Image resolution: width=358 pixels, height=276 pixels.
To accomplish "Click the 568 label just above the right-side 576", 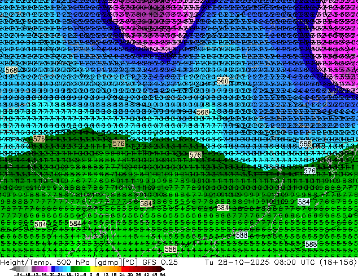I will (305, 144).
